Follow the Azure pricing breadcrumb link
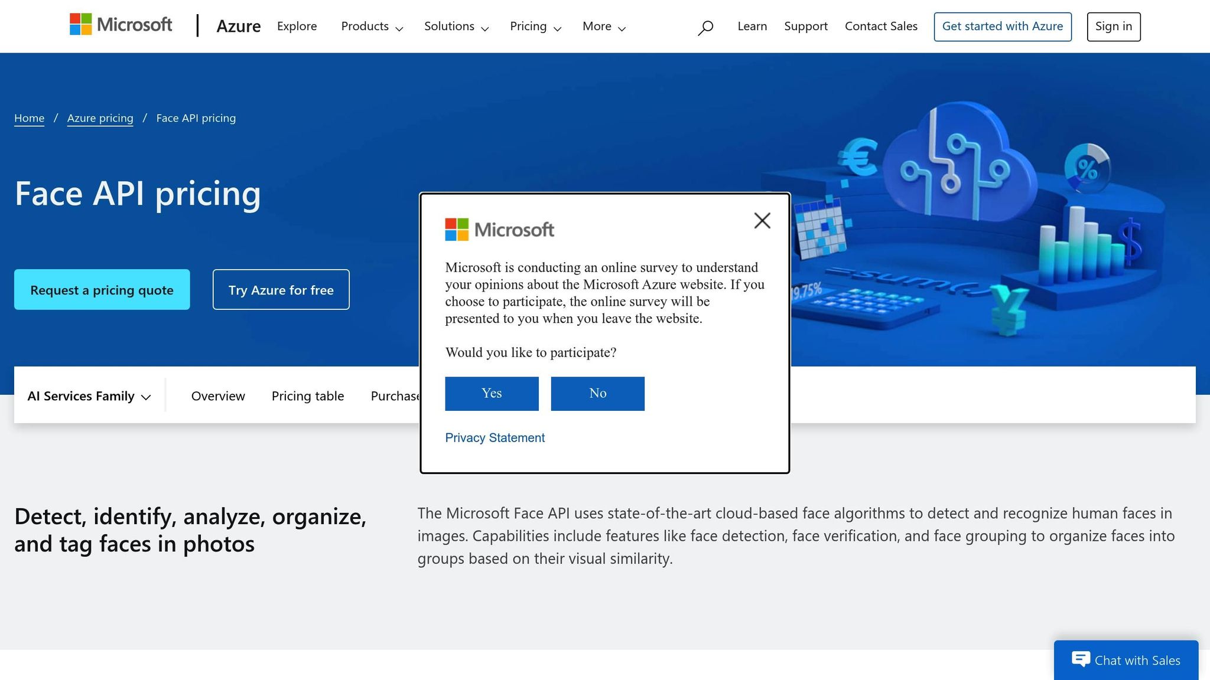This screenshot has height=680, width=1210. (x=100, y=118)
